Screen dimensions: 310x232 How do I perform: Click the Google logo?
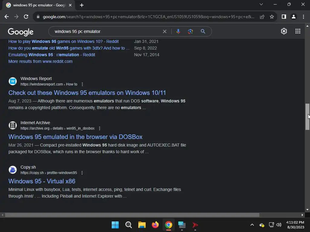(x=21, y=32)
